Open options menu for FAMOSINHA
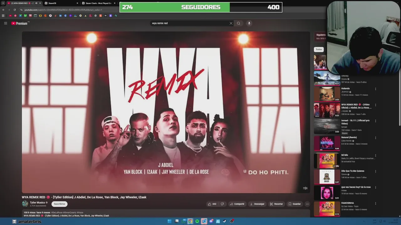This screenshot has width=401, height=225. point(375,203)
